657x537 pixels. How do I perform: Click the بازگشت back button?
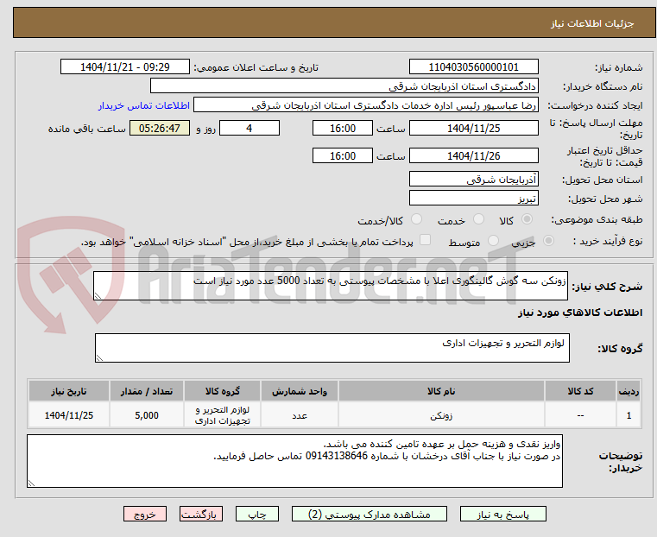[x=201, y=514]
